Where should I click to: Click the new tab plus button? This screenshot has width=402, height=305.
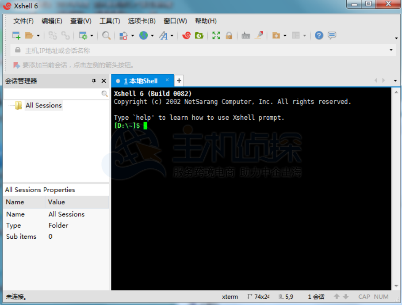point(179,81)
